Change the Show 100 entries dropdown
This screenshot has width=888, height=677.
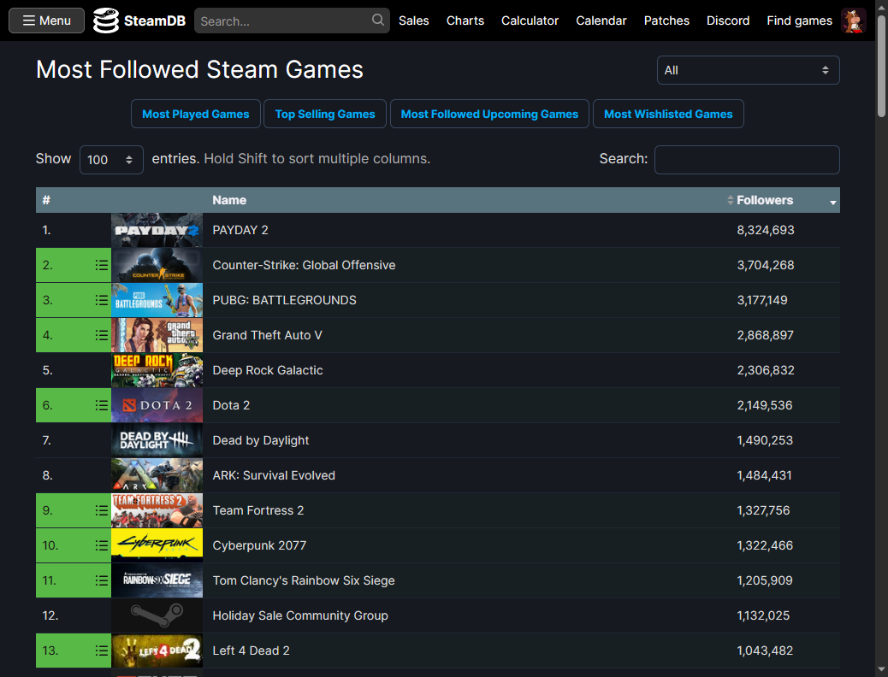tap(111, 160)
